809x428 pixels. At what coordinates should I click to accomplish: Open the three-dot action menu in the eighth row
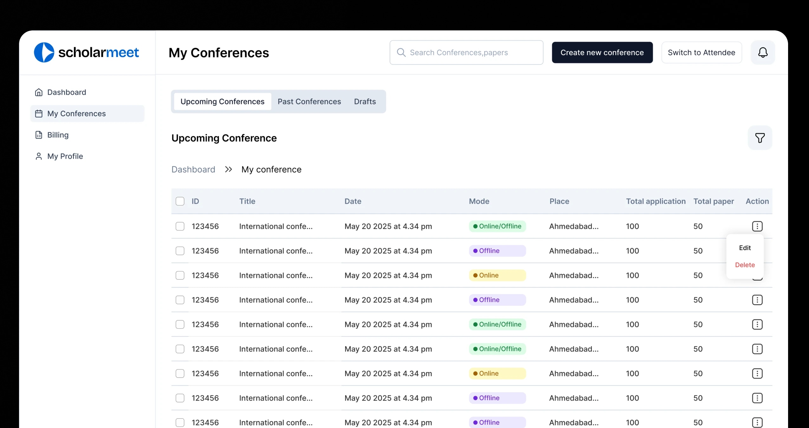(x=757, y=398)
